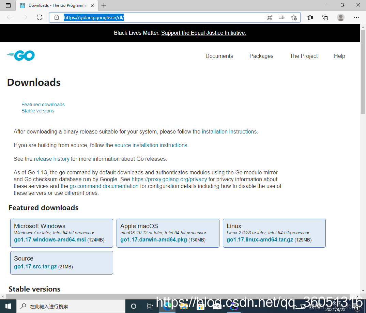Open the Favorites list icon
Image resolution: width=366 pixels, height=313 pixels.
point(310,17)
